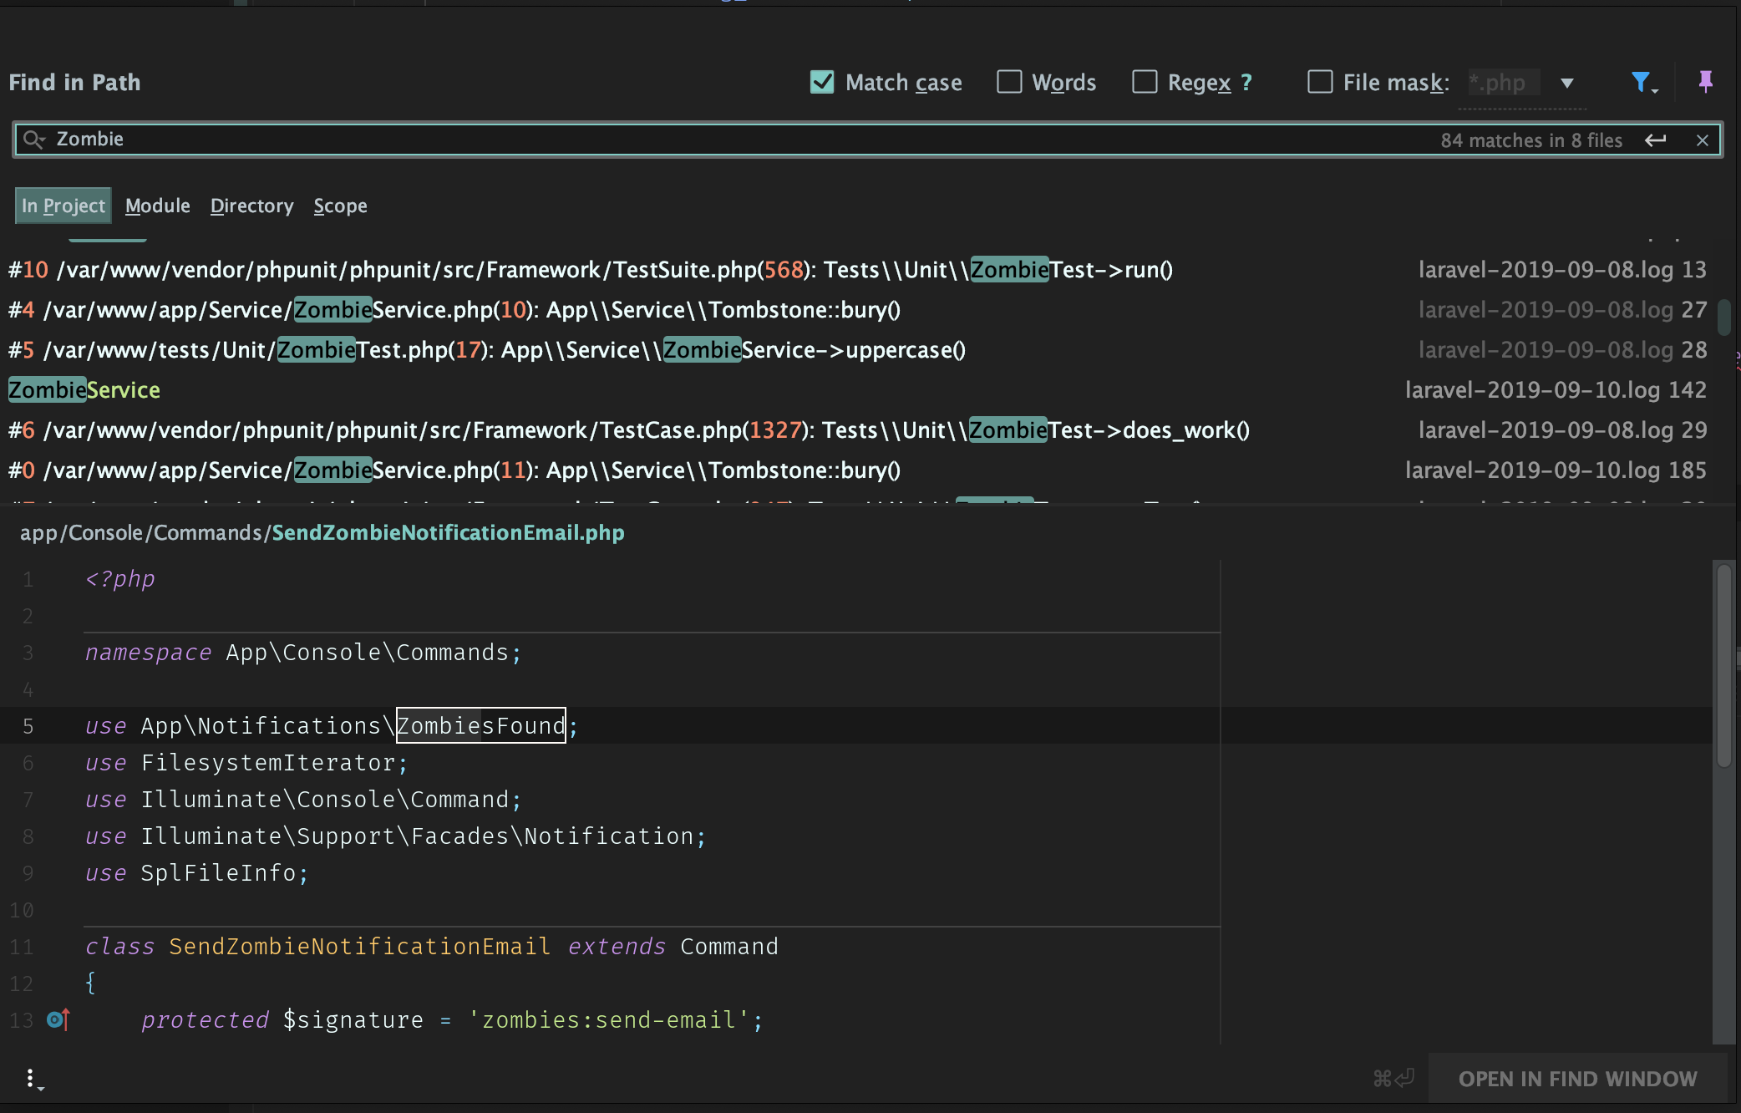Click the Zombie search input field
The height and width of the screenshot is (1113, 1741).
668,140
